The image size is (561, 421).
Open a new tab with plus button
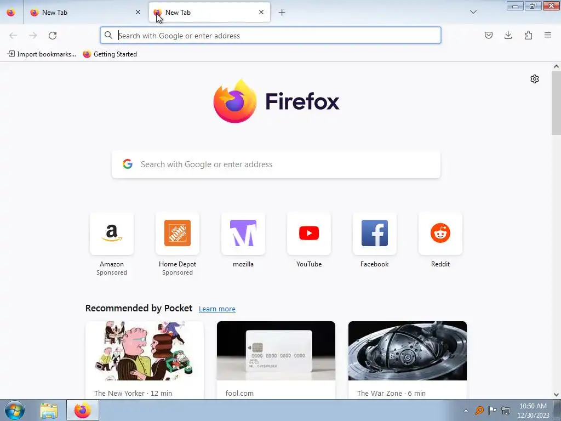tap(282, 13)
